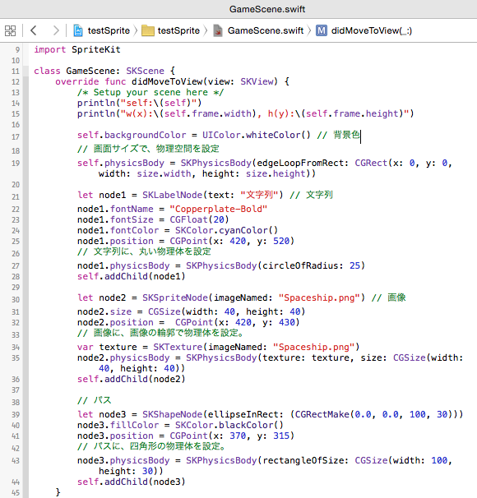Click "Spaceship.png" string on line 30

[x=319, y=297]
